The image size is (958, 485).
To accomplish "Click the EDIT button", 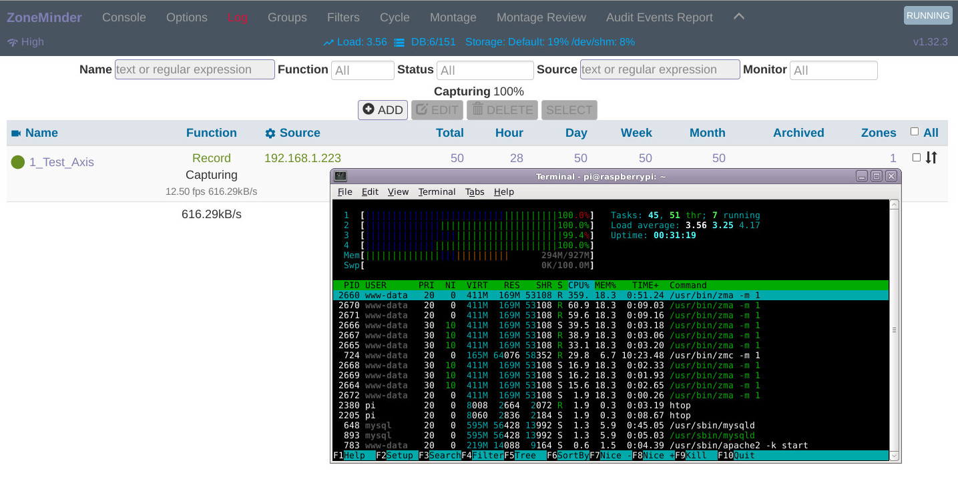I will 437,110.
